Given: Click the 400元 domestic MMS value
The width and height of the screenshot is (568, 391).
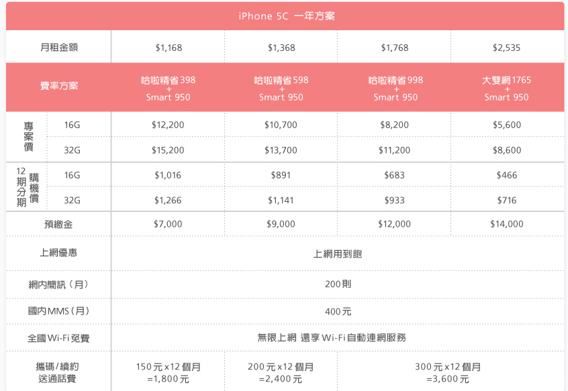Looking at the screenshot, I should tap(338, 311).
